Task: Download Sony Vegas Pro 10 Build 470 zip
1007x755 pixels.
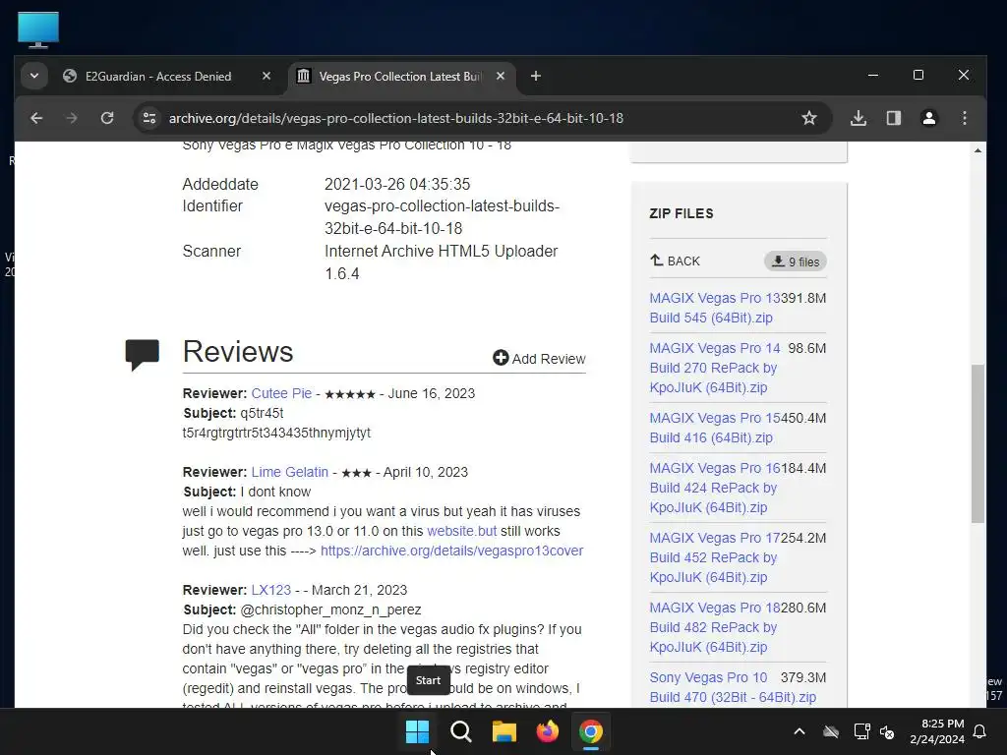Action: [732, 687]
